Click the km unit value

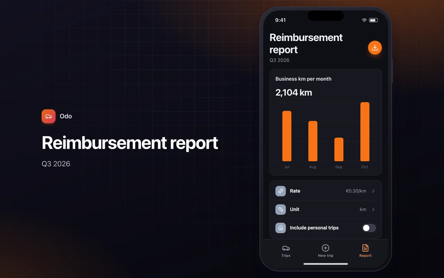[x=363, y=210]
